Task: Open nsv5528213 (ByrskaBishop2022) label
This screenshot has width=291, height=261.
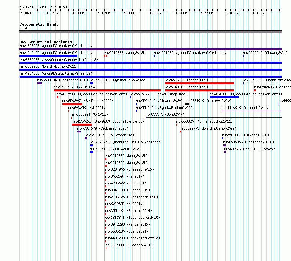Action: pos(118,80)
